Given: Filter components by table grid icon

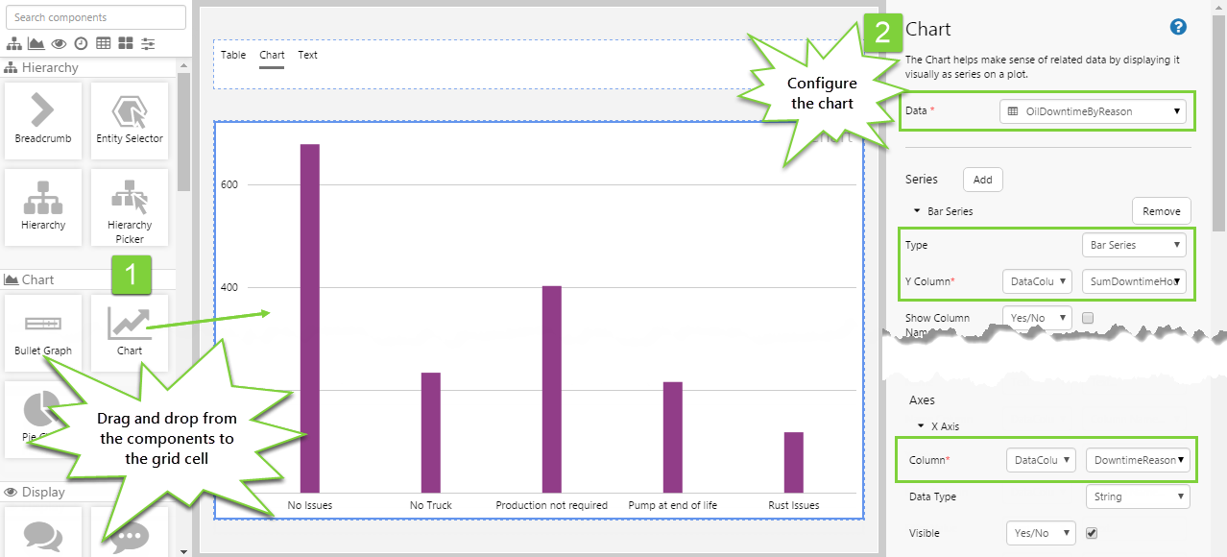Looking at the screenshot, I should (x=103, y=43).
